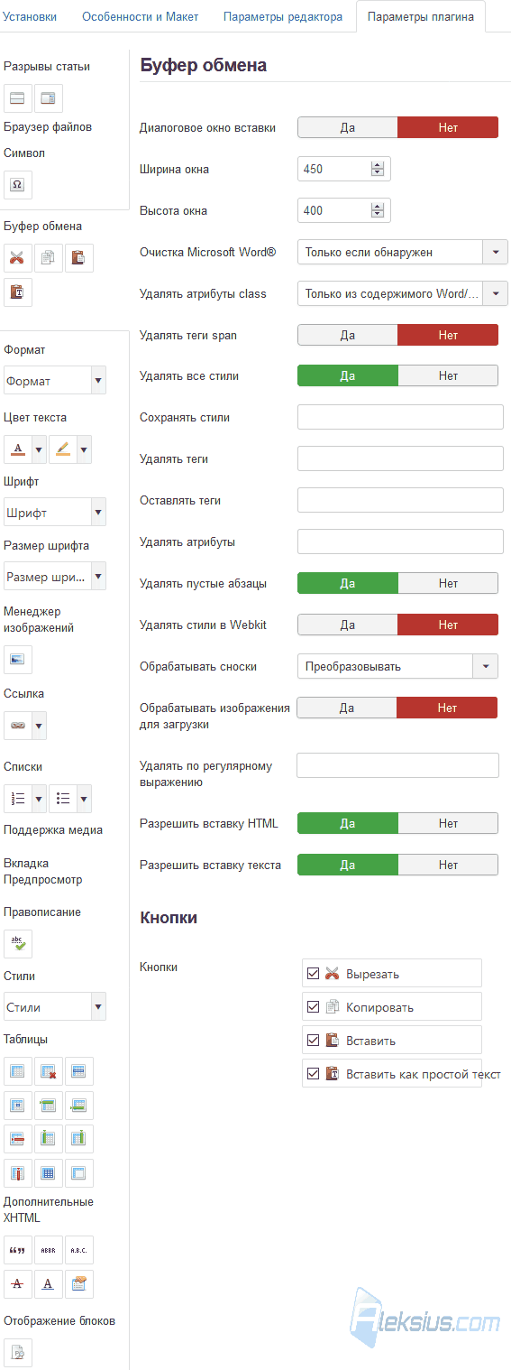
Task: Click the strikethrough A icon
Action: tap(17, 1284)
